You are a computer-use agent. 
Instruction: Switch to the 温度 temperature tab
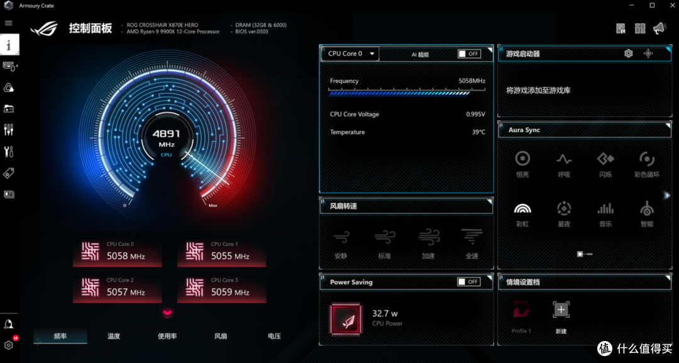pos(113,336)
